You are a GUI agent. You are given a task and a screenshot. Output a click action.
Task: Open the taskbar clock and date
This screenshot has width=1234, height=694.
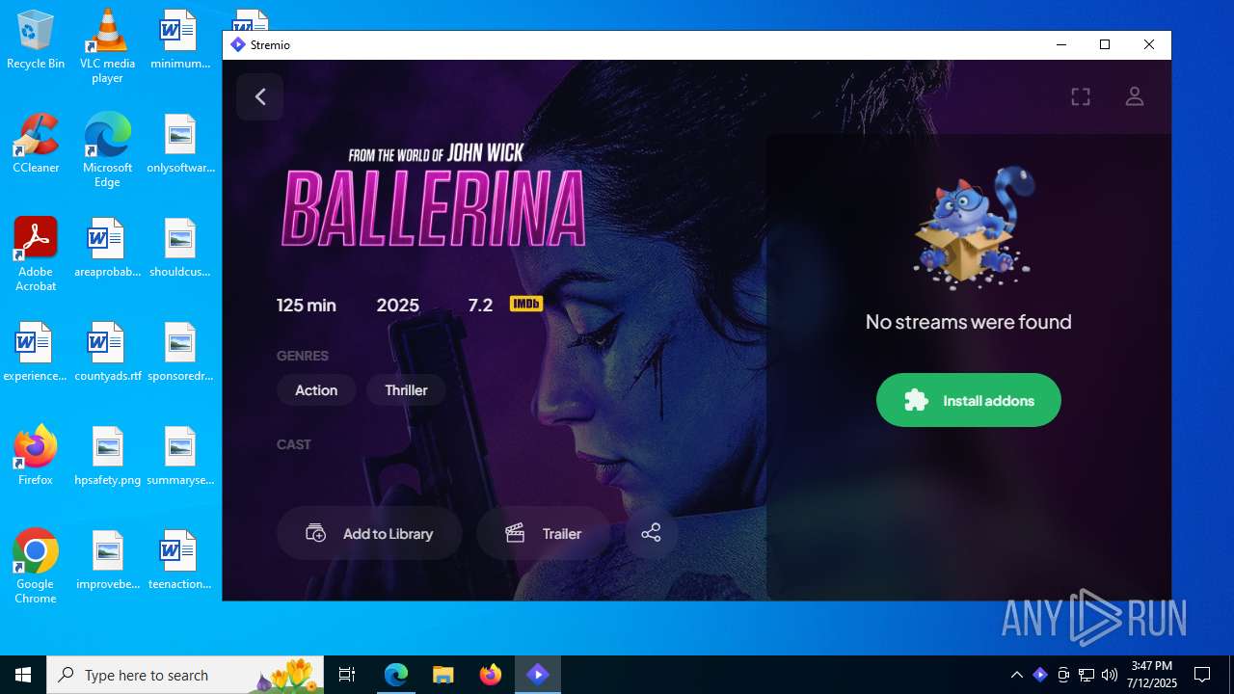(x=1152, y=675)
